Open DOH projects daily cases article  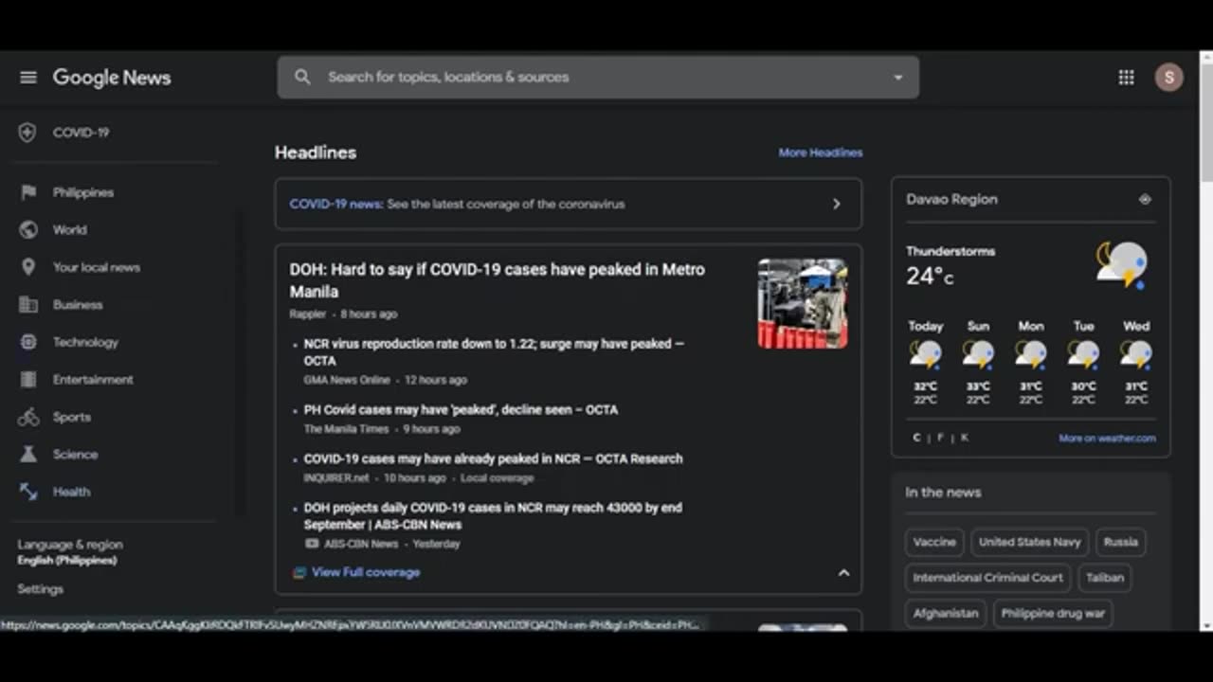[493, 516]
